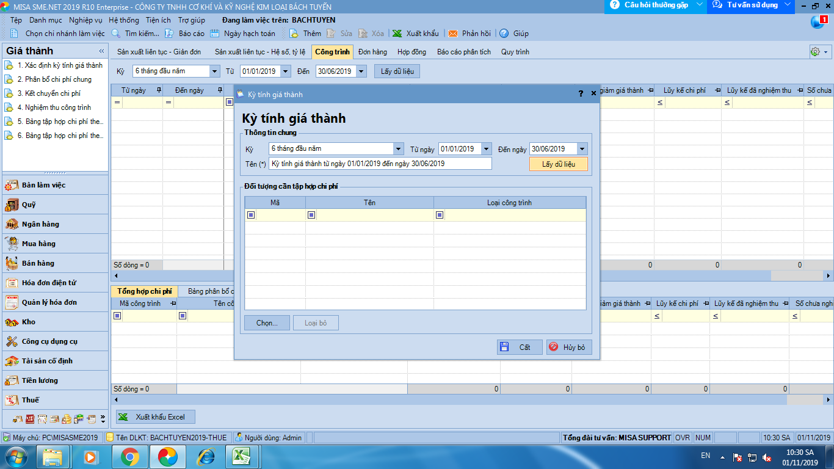Expand the Kỳ dropdown in dialog
The height and width of the screenshot is (469, 834).
click(x=398, y=149)
